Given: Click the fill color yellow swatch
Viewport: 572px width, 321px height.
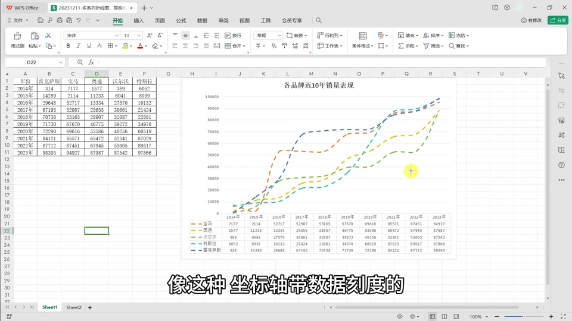Looking at the screenshot, I should [x=125, y=46].
